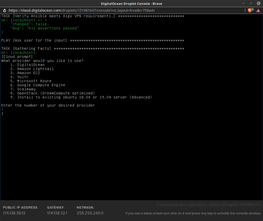
Task: Click the '6. Google Compute Engine' line
Action: tap(38, 85)
